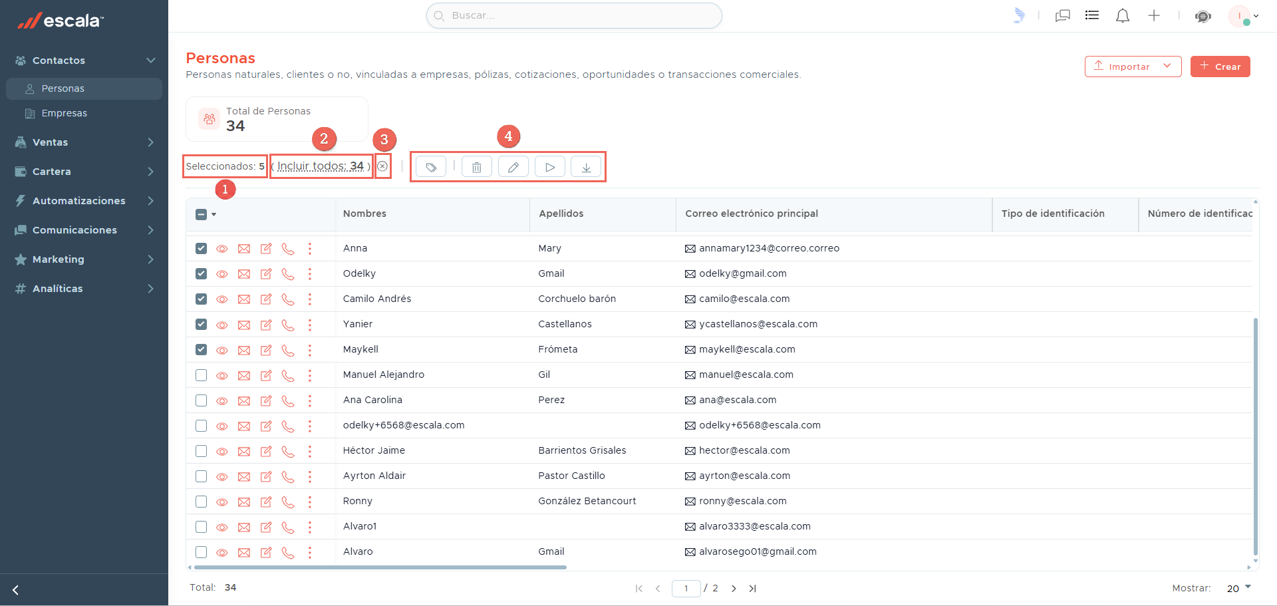This screenshot has width=1277, height=606.
Task: Click Incluir todos: 34 link
Action: 321,166
